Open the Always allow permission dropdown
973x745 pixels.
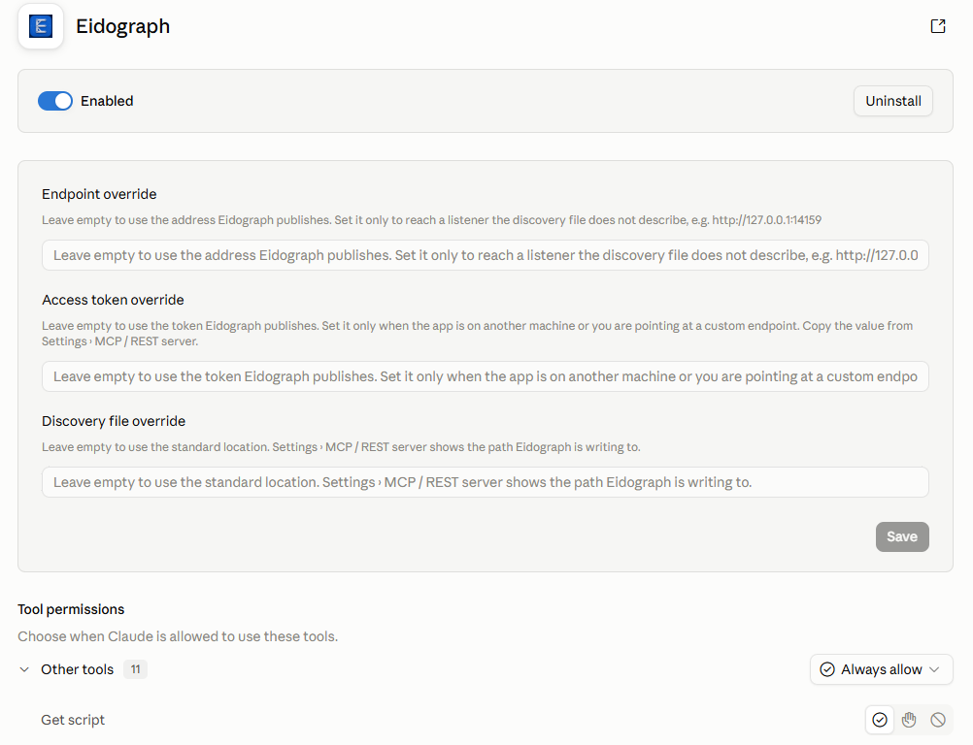click(881, 669)
